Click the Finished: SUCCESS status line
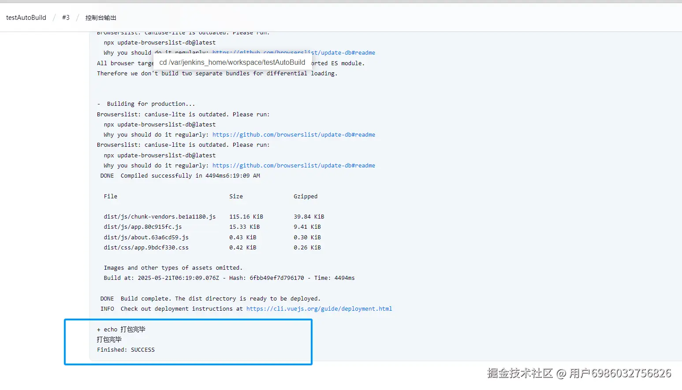The width and height of the screenshot is (682, 390). pos(126,350)
